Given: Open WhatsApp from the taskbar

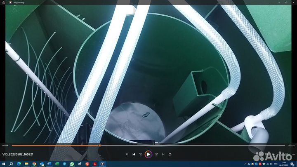Looking at the screenshot, I should (71, 164).
